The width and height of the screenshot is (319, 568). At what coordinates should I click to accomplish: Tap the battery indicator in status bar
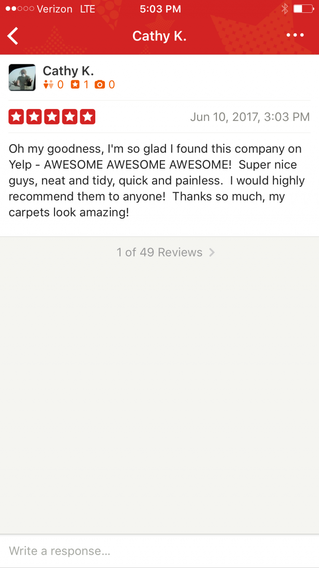[303, 9]
